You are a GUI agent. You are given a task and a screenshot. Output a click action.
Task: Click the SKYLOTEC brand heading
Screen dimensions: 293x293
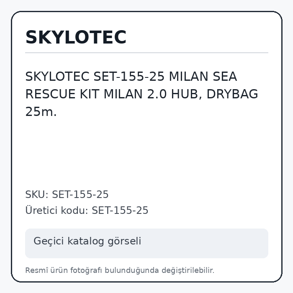(76, 37)
